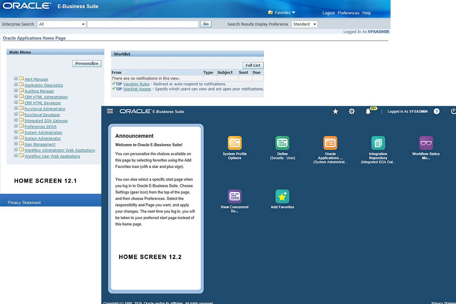Expand System Administration tree node
Screen dimensions: 456x304
(16, 132)
